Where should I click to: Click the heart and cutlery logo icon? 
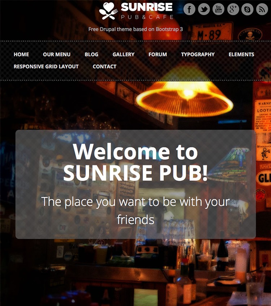(109, 11)
